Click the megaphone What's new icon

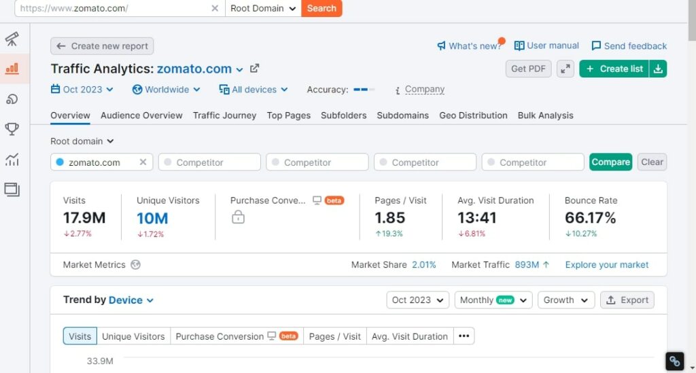coord(441,46)
